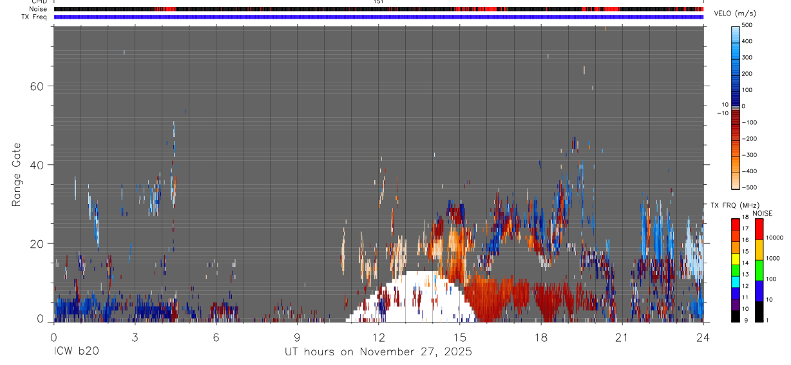The width and height of the screenshot is (791, 365).
Task: Click velocity scale value '300'
Action: 747,57
